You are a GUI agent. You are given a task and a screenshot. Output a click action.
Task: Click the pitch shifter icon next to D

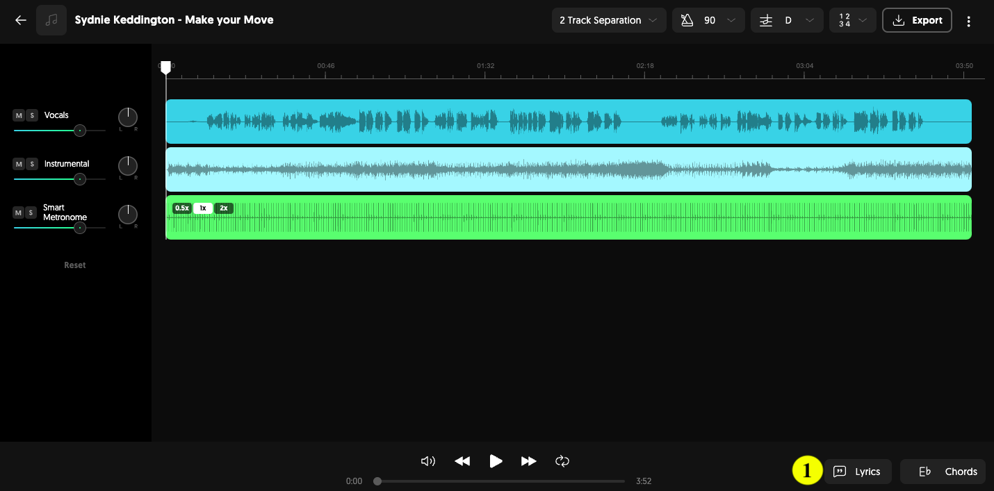[x=766, y=20]
